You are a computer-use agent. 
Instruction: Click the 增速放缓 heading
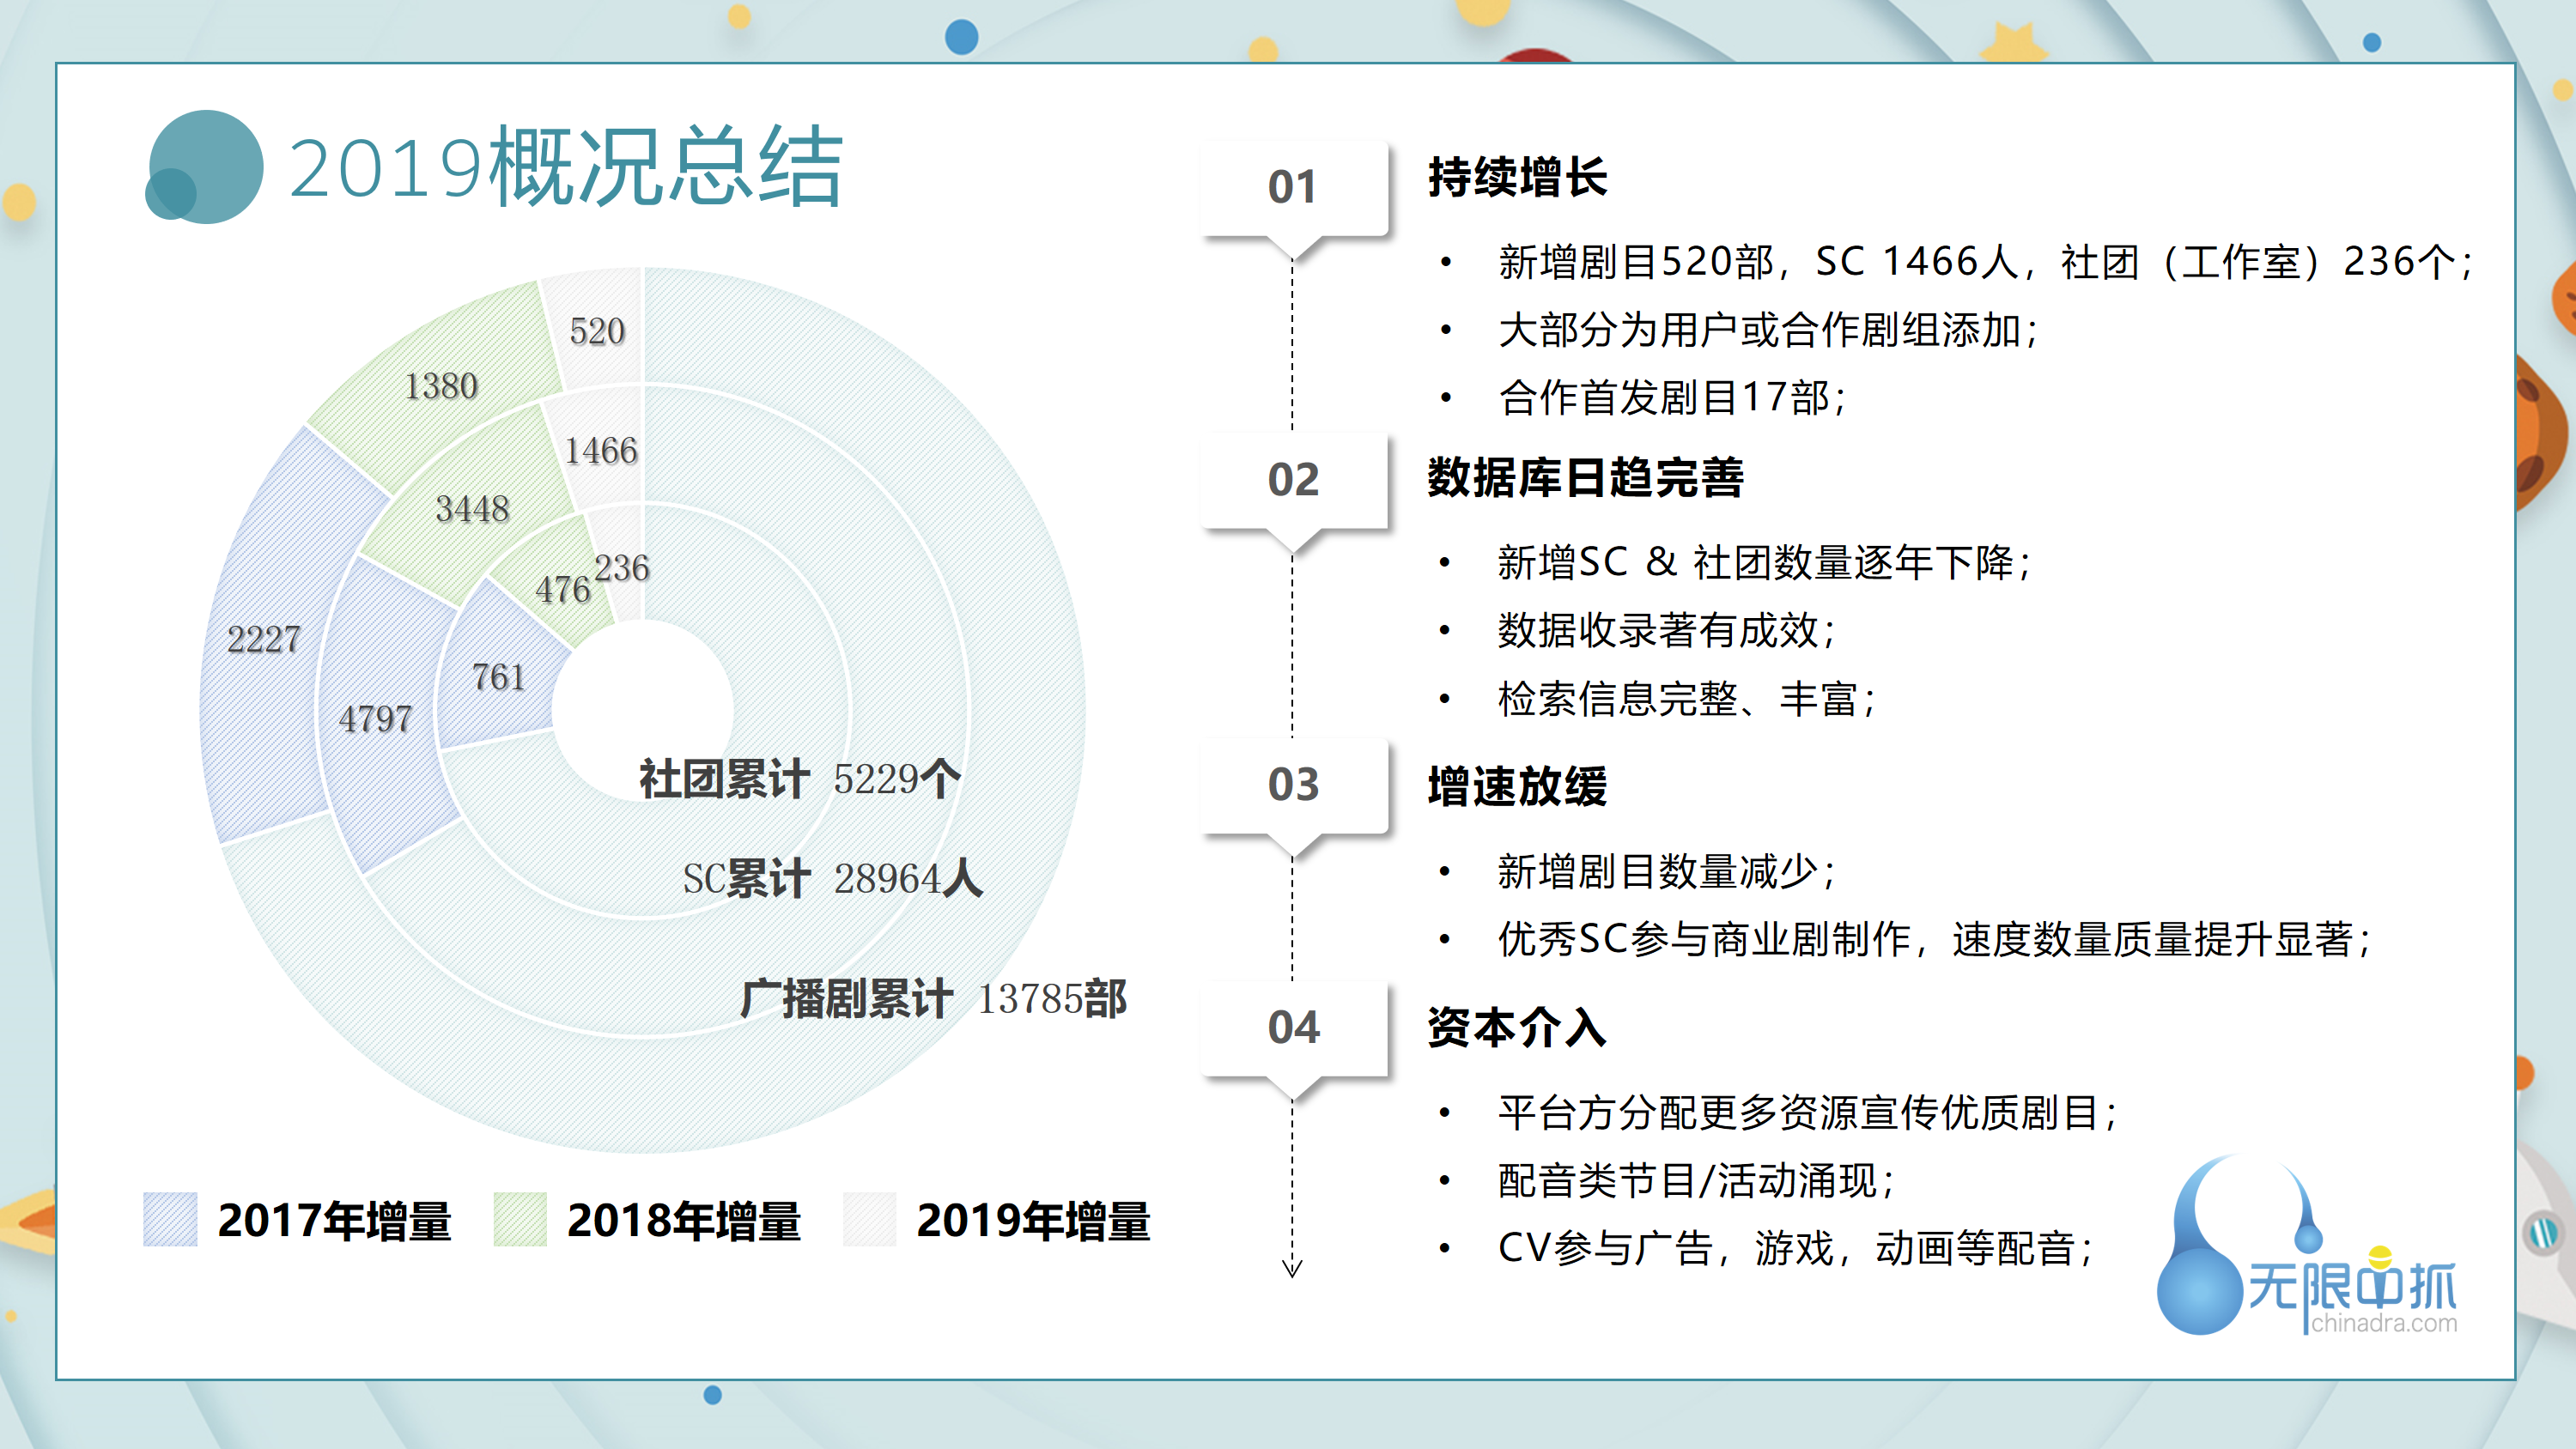tap(1517, 786)
